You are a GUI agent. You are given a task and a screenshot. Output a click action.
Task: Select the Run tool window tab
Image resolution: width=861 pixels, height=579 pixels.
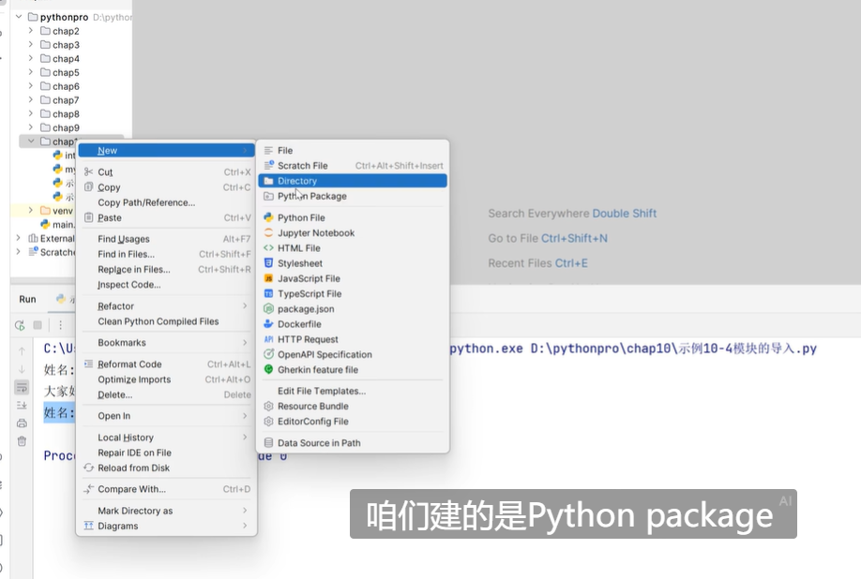point(27,300)
